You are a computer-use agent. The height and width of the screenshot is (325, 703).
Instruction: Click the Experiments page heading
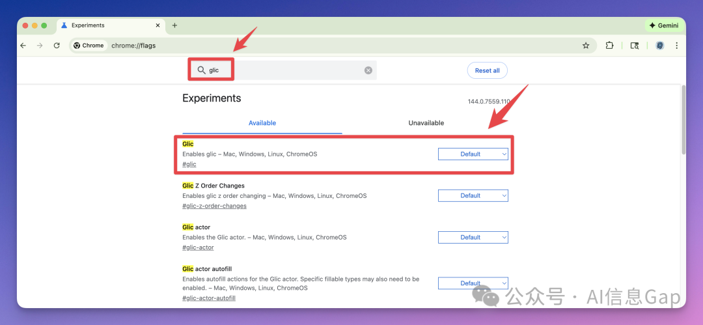click(x=212, y=98)
